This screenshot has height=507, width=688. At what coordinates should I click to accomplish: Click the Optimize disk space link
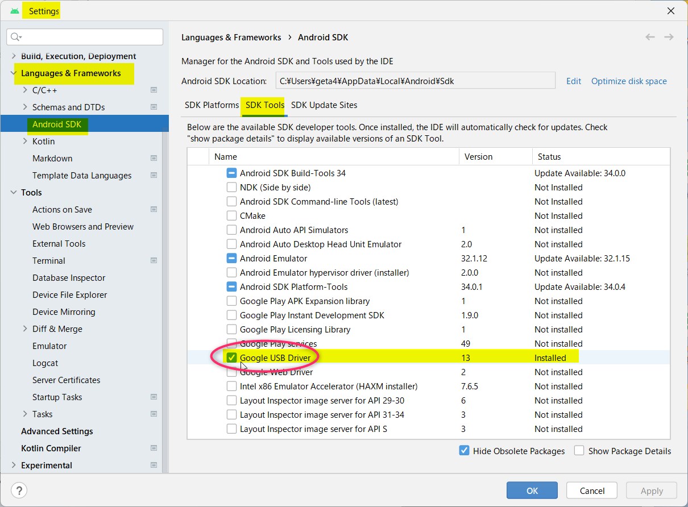629,81
